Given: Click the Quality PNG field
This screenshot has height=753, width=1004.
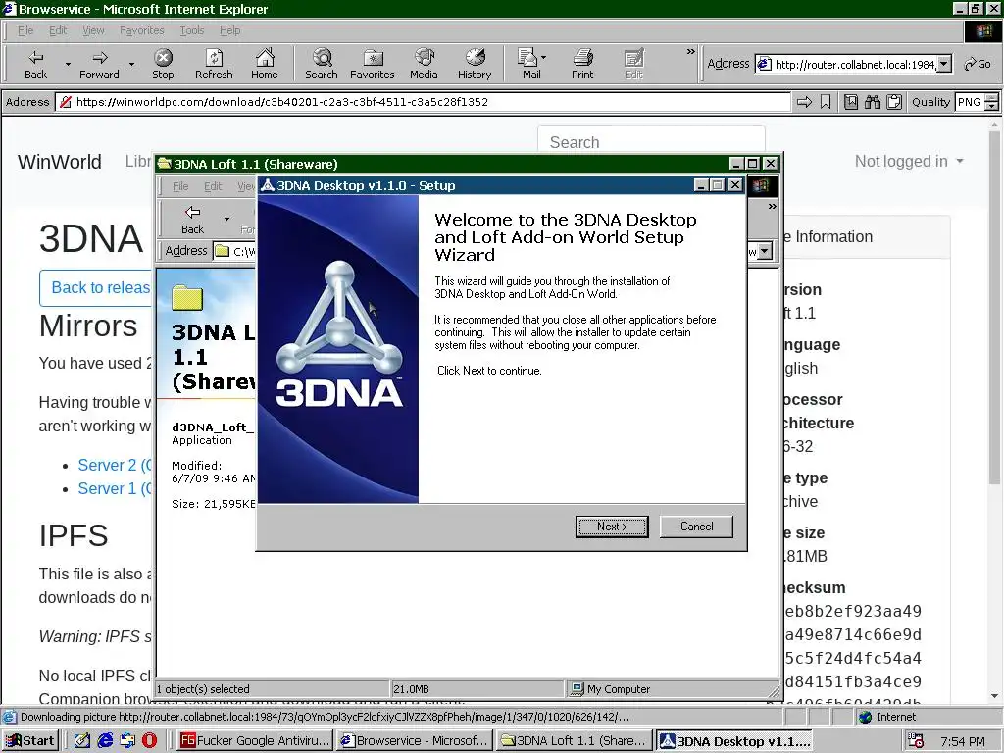Looking at the screenshot, I should point(970,102).
